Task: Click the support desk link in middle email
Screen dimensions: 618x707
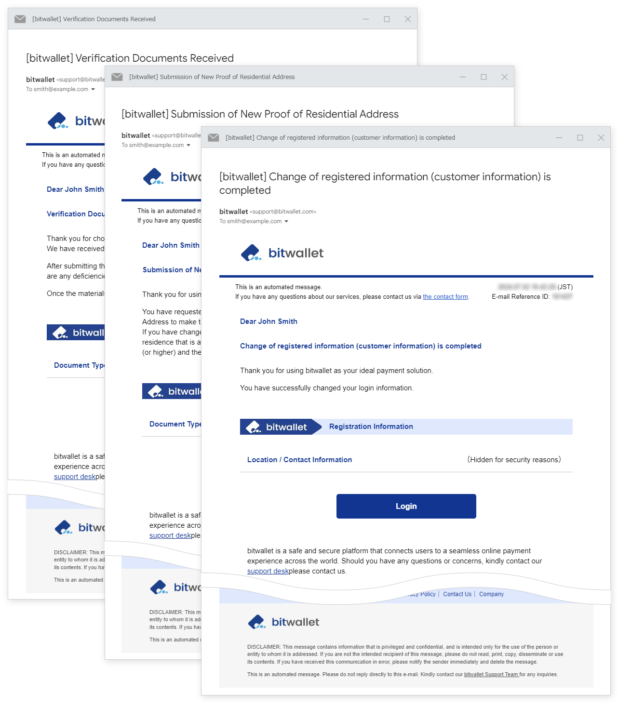Action: 170,535
